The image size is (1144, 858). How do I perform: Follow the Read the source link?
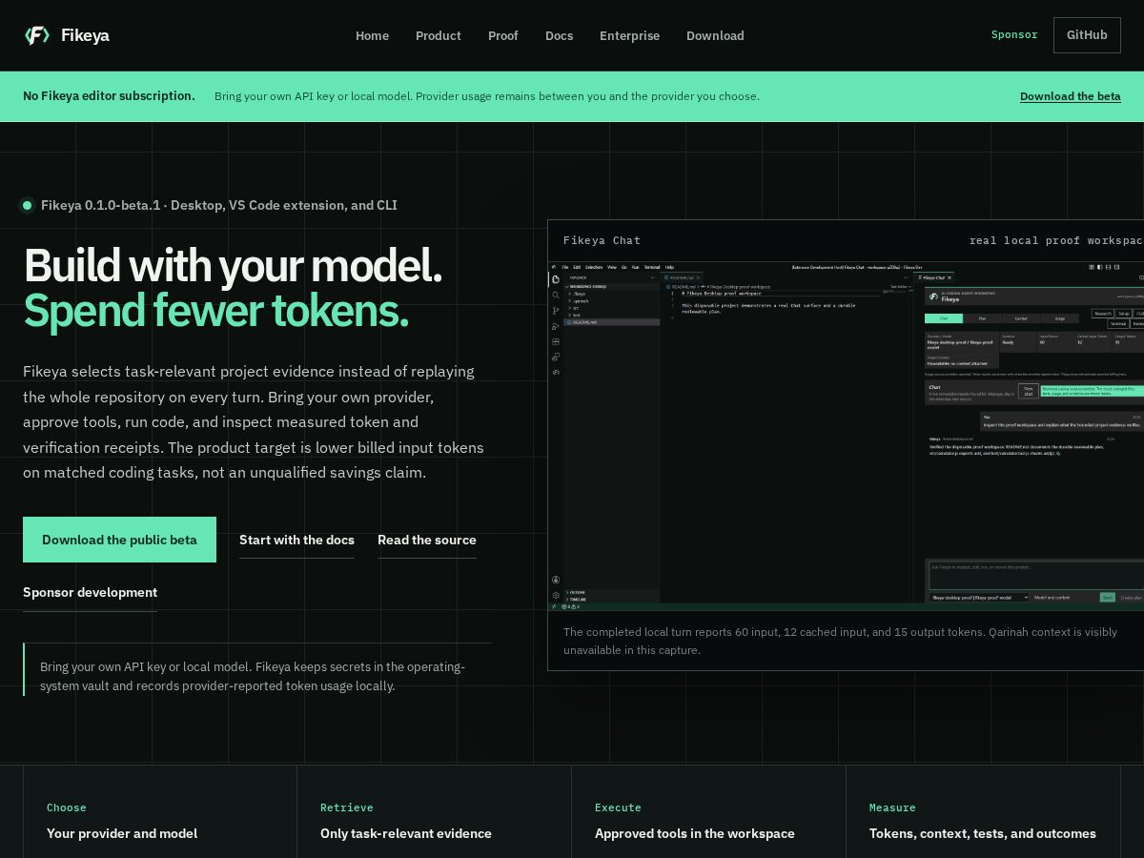tap(427, 540)
